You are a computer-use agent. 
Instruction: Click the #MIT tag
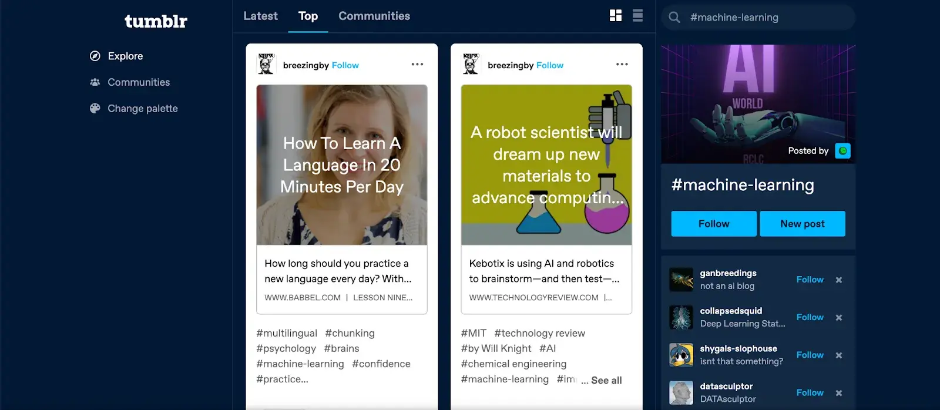coord(474,333)
